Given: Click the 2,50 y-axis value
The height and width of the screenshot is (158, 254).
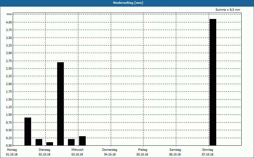Looking at the screenshot, I should tap(9, 69).
